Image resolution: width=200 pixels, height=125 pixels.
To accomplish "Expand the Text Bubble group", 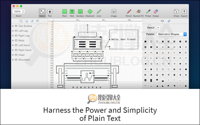I will point(13,26).
